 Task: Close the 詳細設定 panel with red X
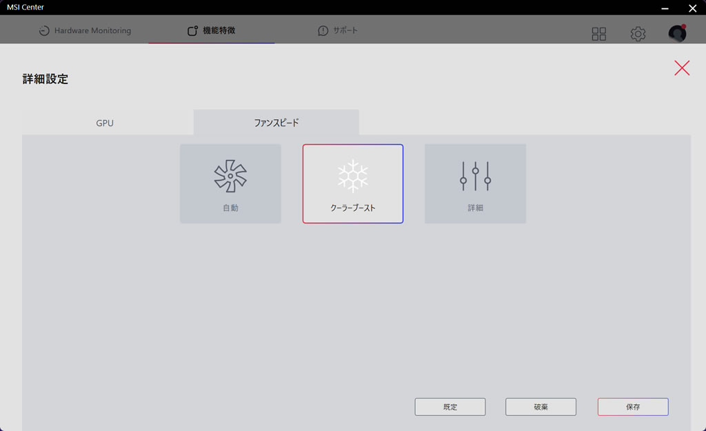(x=682, y=68)
